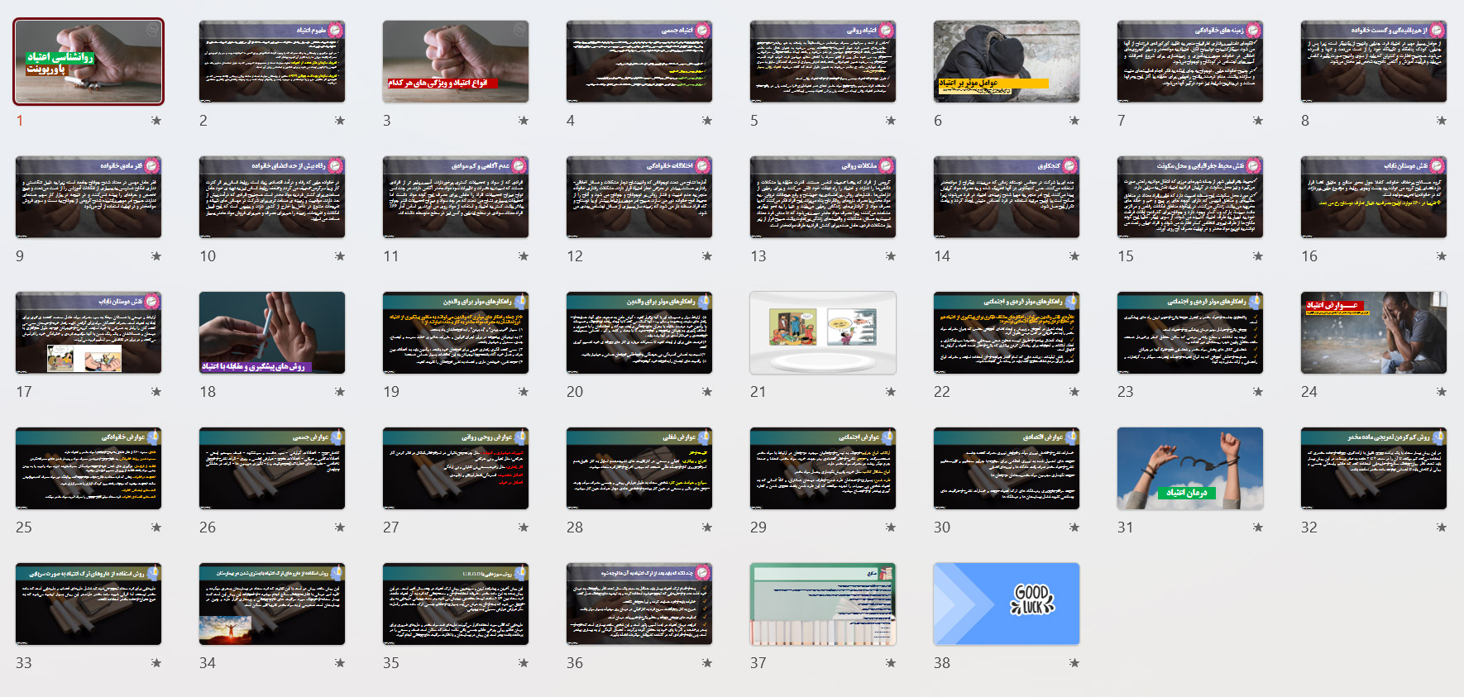
Task: Select slide 24 showing distressed man
Action: click(1373, 332)
